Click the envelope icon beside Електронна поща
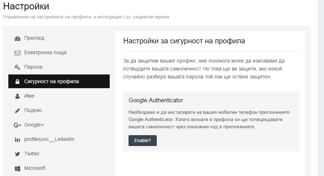Image resolution: width=324 pixels, height=176 pixels. [18, 53]
